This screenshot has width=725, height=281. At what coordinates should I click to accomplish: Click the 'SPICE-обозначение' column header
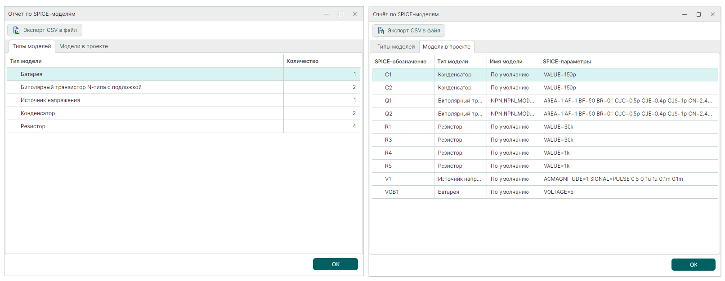400,62
